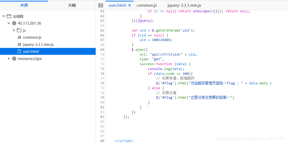Expand the js folder arrow
Screen dimensions: 288x143
pyautogui.click(x=14, y=30)
